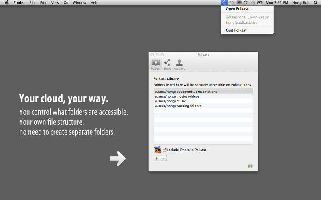
Task: Open the View menu
Action: click(55, 3)
